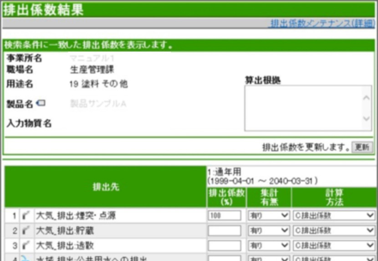The width and height of the screenshot is (378, 261).
Task: Click the chimney icon in row 2 大気_排出:貯蔵
Action: (x=26, y=231)
